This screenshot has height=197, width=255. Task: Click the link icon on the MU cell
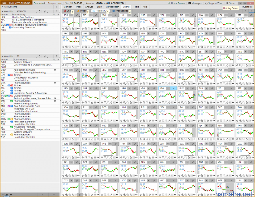tap(96, 70)
